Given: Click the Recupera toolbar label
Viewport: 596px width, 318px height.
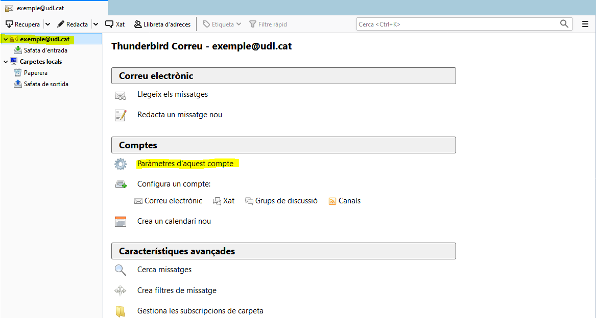Looking at the screenshot, I should pyautogui.click(x=28, y=24).
